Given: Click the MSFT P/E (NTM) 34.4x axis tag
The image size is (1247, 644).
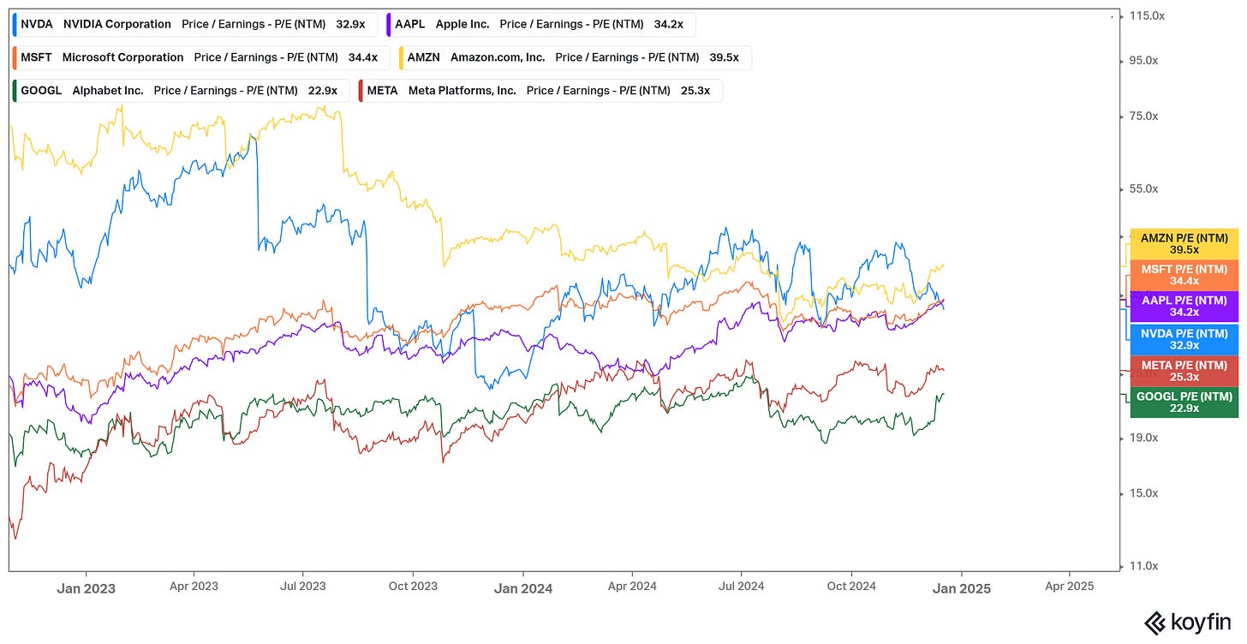Looking at the screenshot, I should [x=1184, y=275].
